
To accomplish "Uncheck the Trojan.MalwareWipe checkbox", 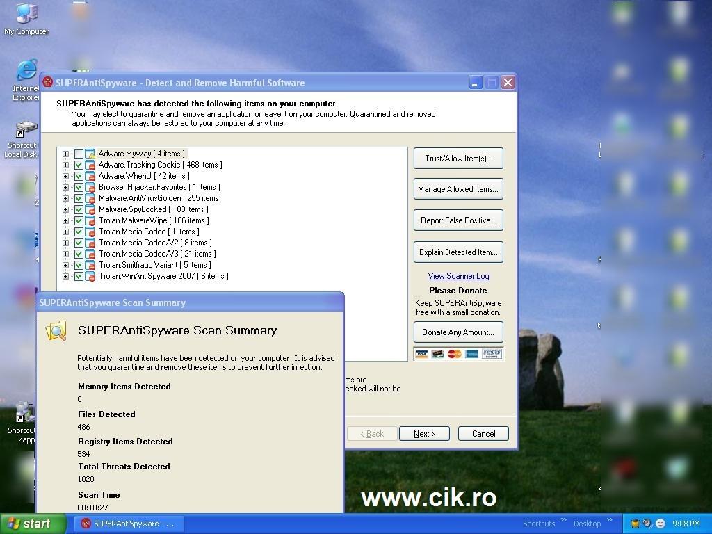I will [x=79, y=220].
